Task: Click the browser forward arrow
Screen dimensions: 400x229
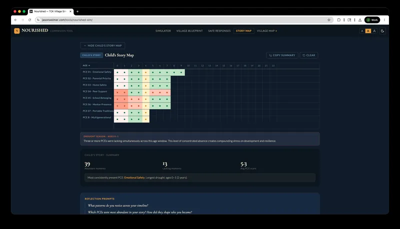Action: coord(22,20)
